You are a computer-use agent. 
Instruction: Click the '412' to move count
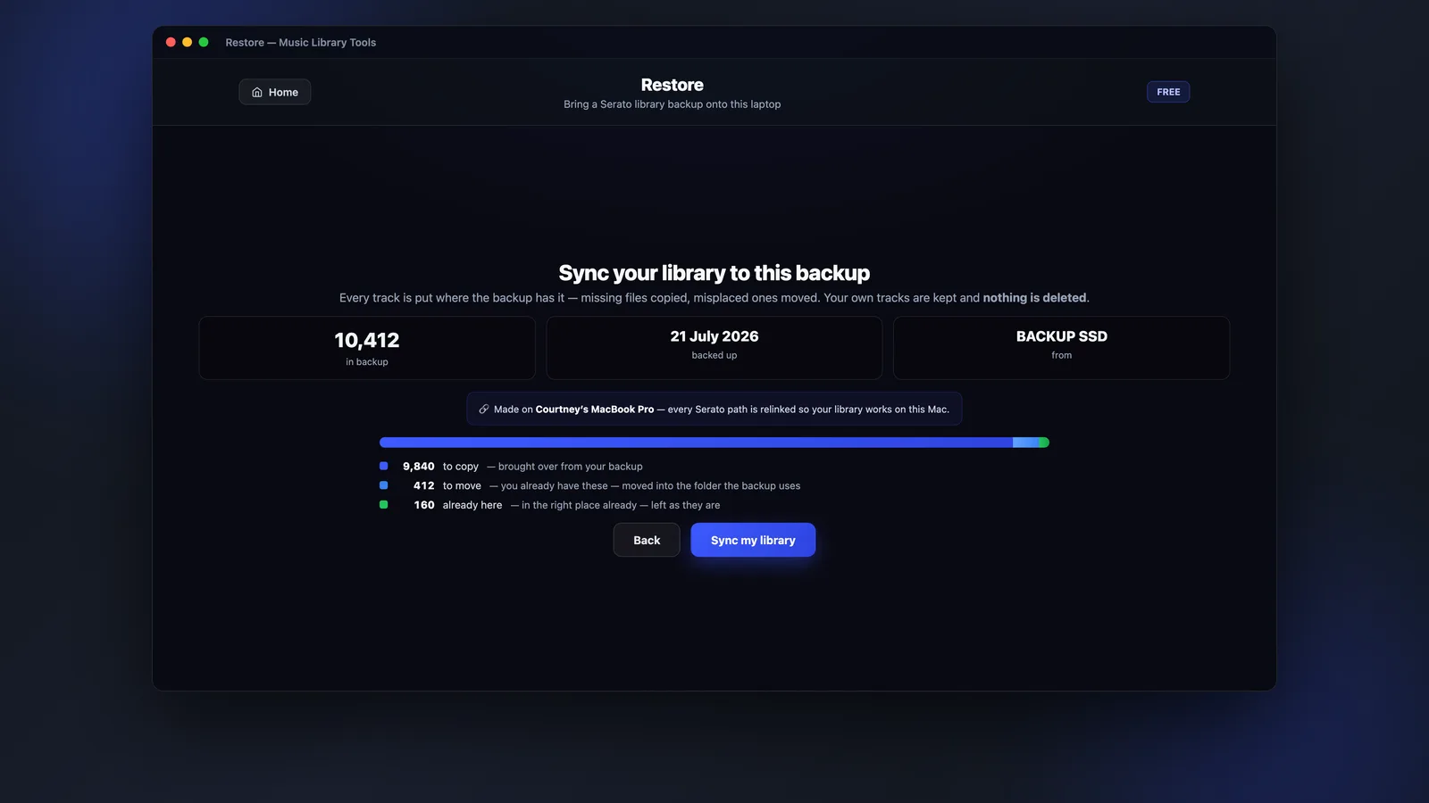click(424, 486)
